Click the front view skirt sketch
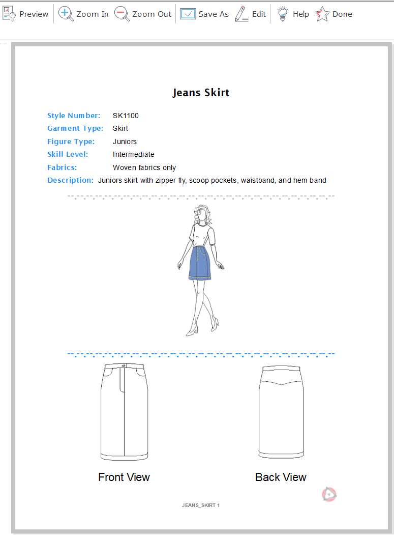Screen dimensions: 394x535 click(124, 411)
